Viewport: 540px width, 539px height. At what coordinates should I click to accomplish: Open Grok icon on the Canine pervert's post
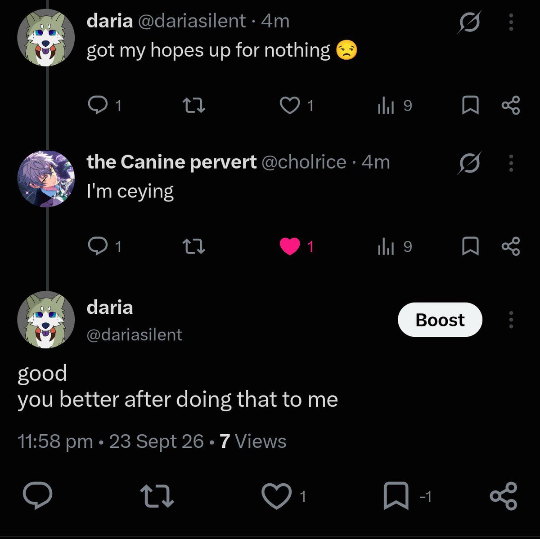coord(469,163)
